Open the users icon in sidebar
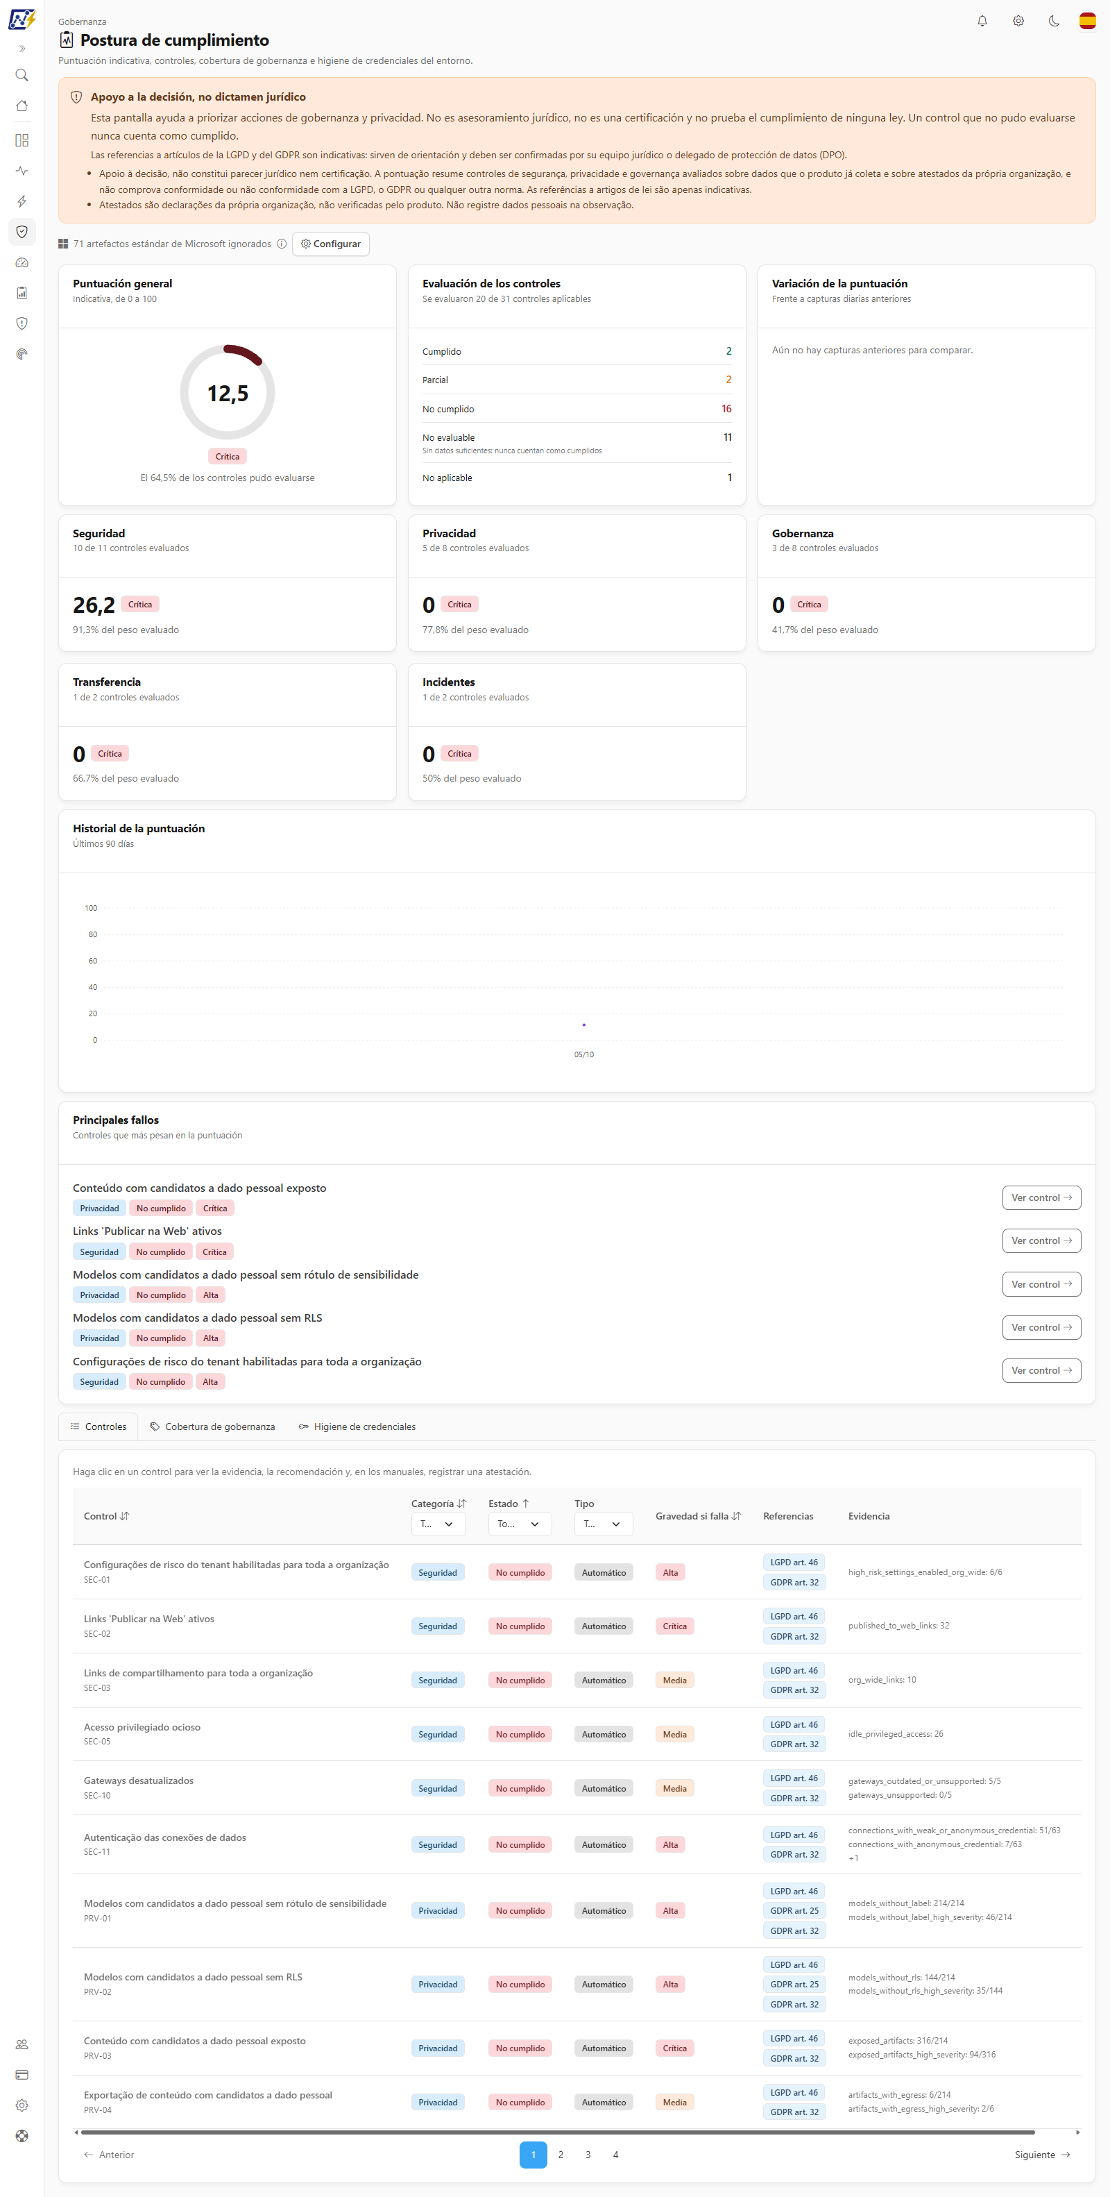1110x2197 pixels. pos(22,2044)
